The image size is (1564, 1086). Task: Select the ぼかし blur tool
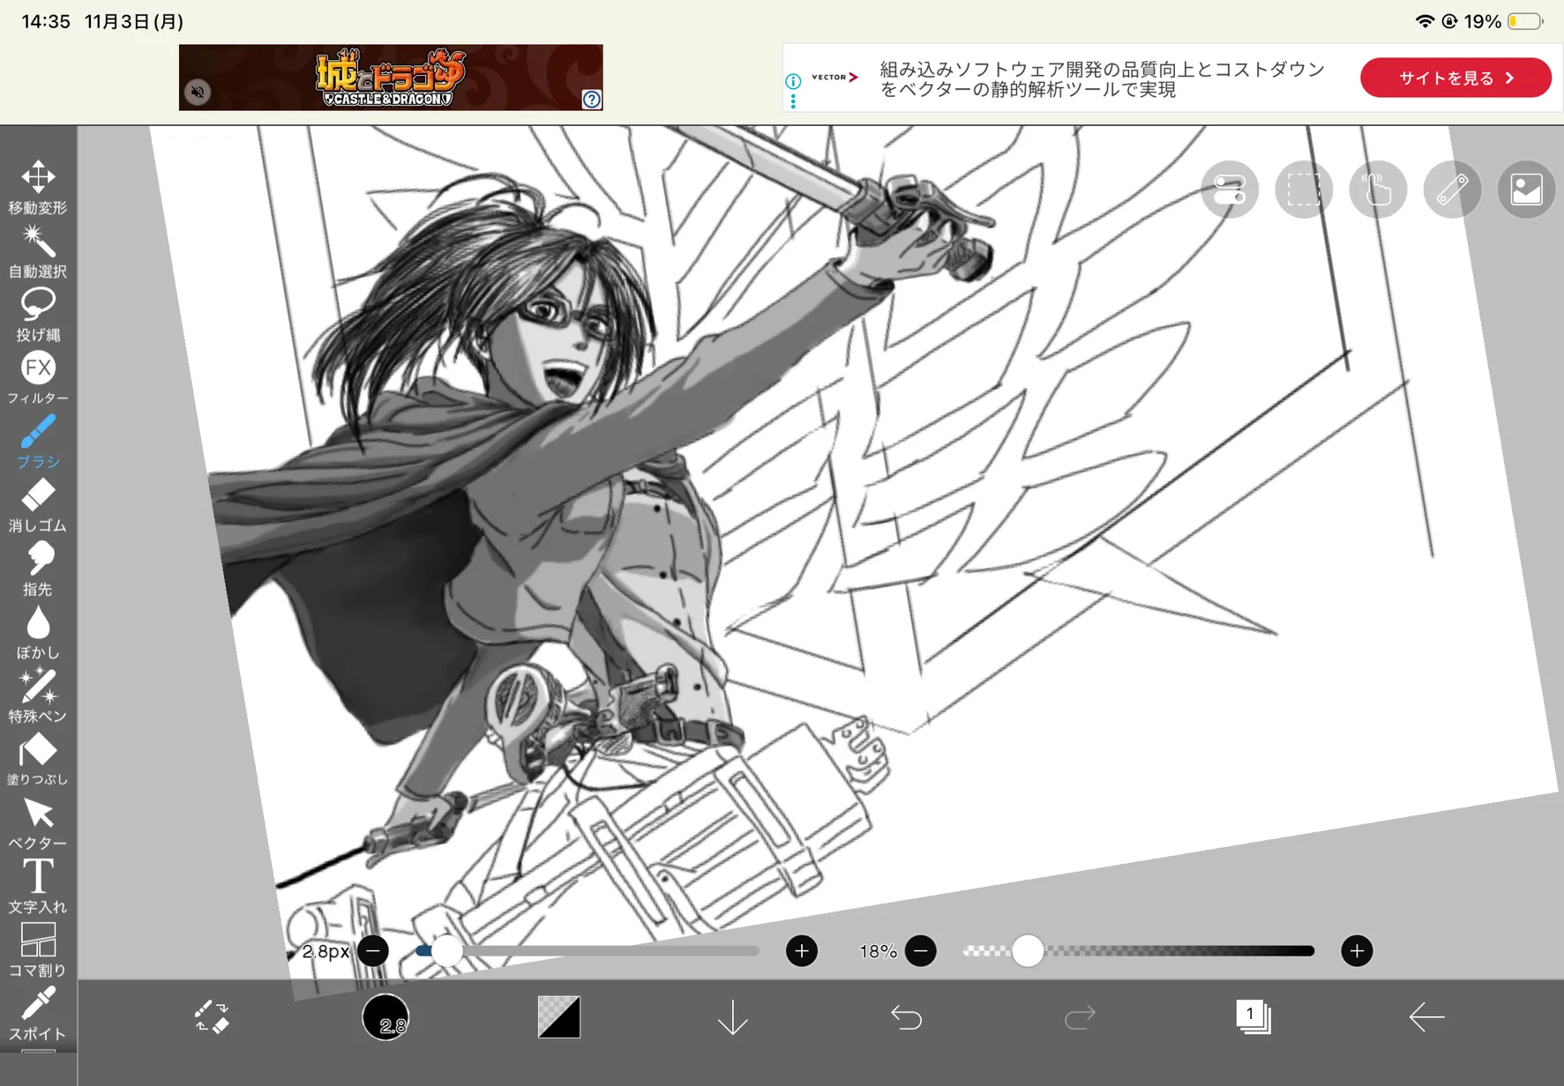[38, 632]
